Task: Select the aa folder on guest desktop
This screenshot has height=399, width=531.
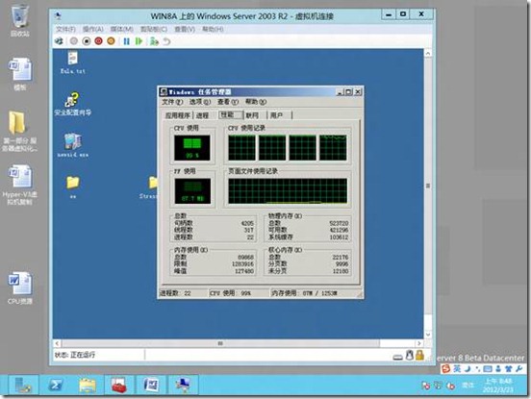Action: click(73, 187)
